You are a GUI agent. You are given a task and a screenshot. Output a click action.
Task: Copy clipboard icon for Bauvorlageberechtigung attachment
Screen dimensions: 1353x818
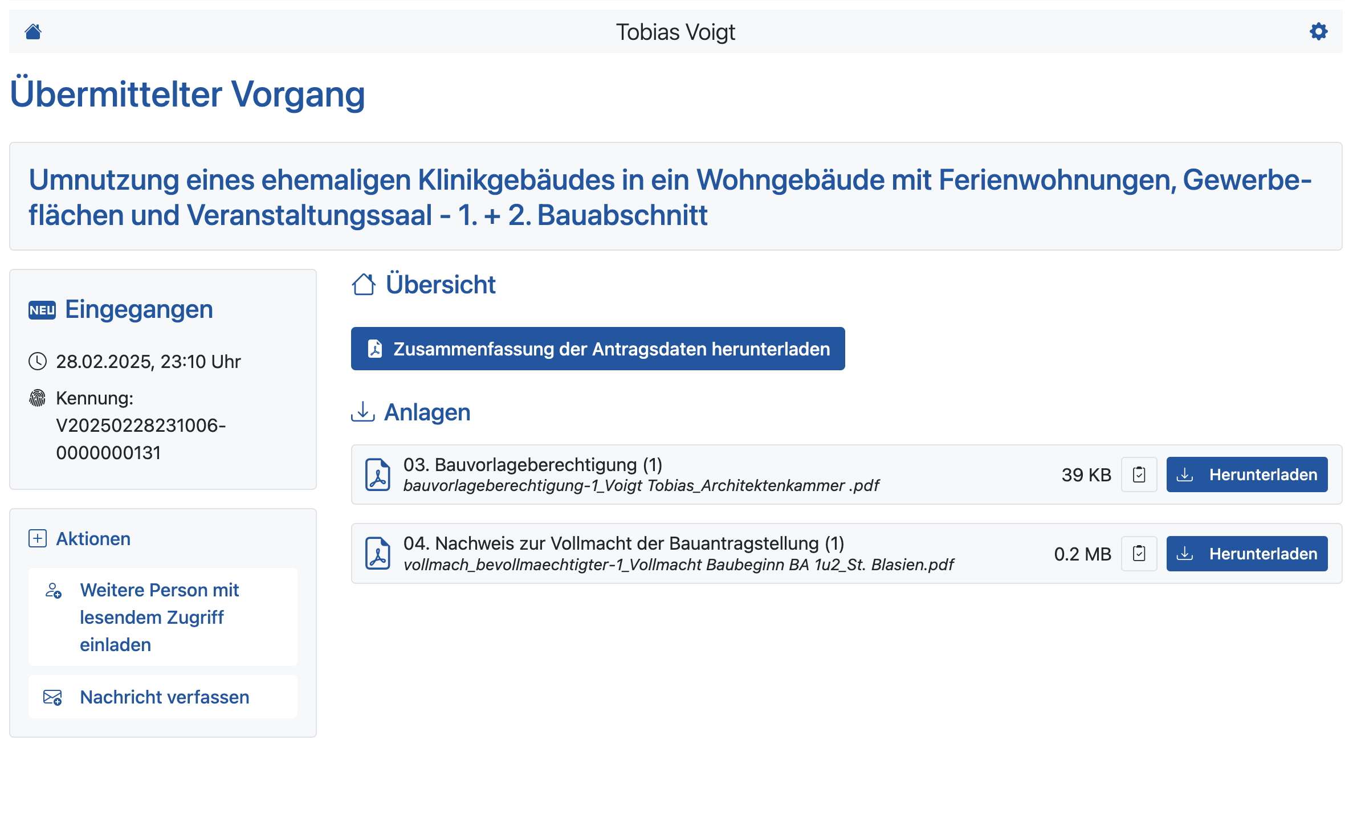click(1139, 475)
